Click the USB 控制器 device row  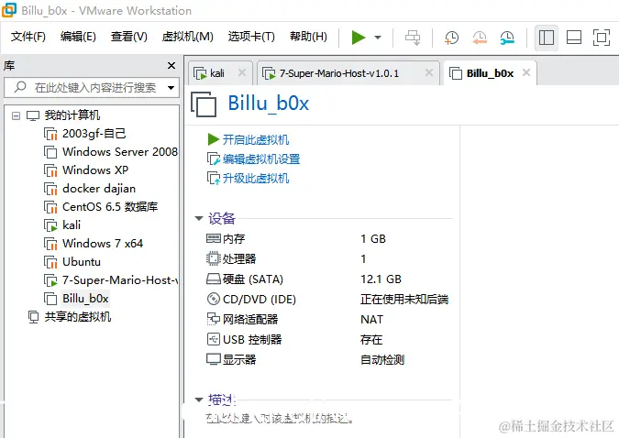pos(328,339)
